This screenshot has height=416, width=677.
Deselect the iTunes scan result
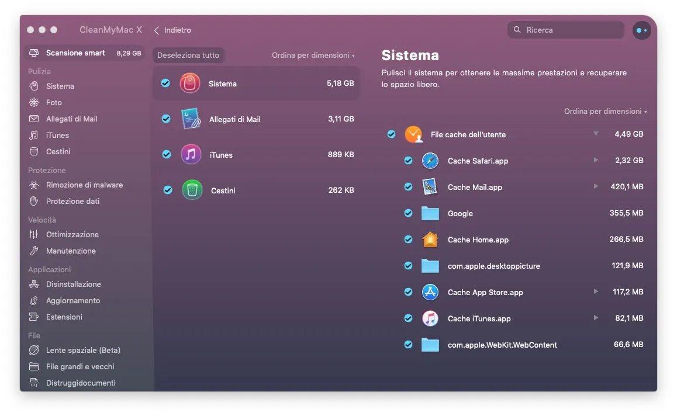pyautogui.click(x=167, y=154)
